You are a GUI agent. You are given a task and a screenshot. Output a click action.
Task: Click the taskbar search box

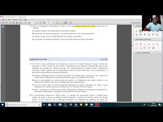pyautogui.click(x=23, y=105)
